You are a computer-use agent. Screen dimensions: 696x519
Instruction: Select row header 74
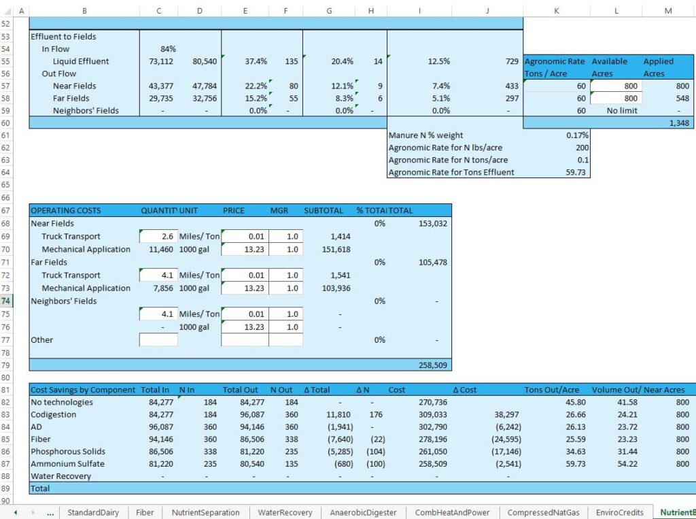click(x=7, y=301)
